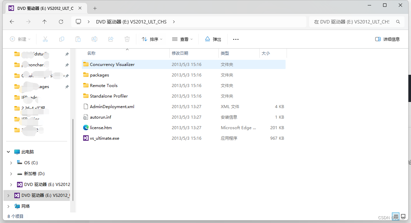
Task: Go forward with the right arrow
Action: click(x=28, y=21)
